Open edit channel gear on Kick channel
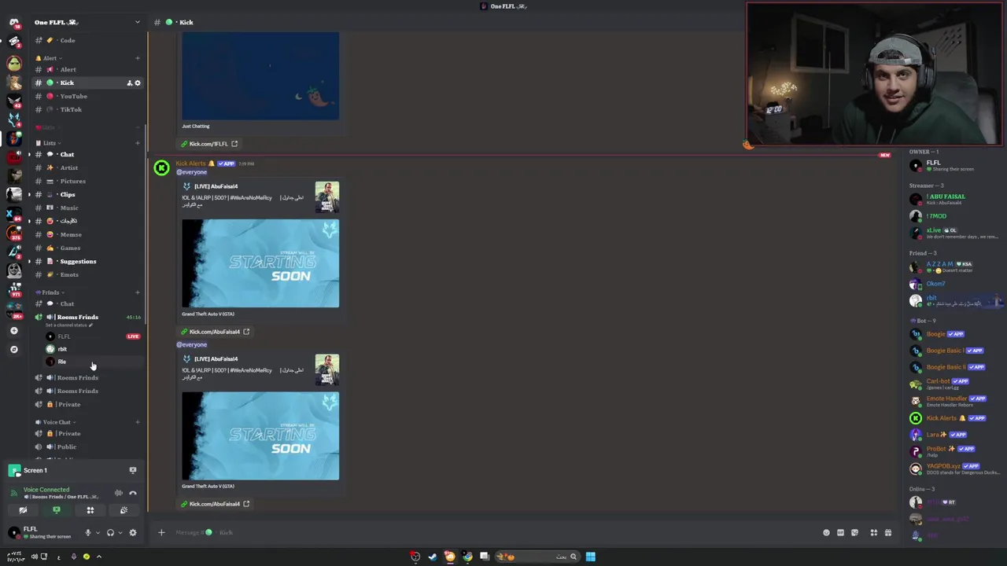The height and width of the screenshot is (566, 1007). pos(138,83)
